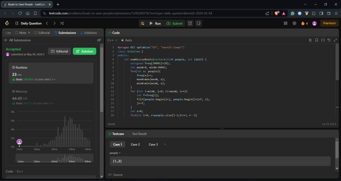Click the Source link at bottom
Image resolution: width=341 pixels, height=181 pixels.
[x=115, y=175]
